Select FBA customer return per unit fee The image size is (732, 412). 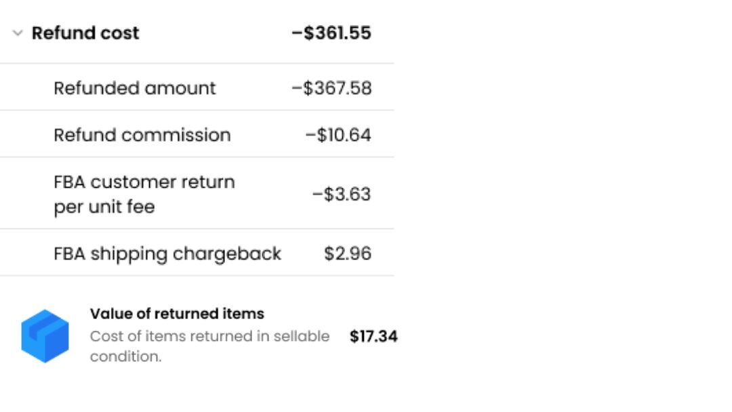pyautogui.click(x=144, y=194)
